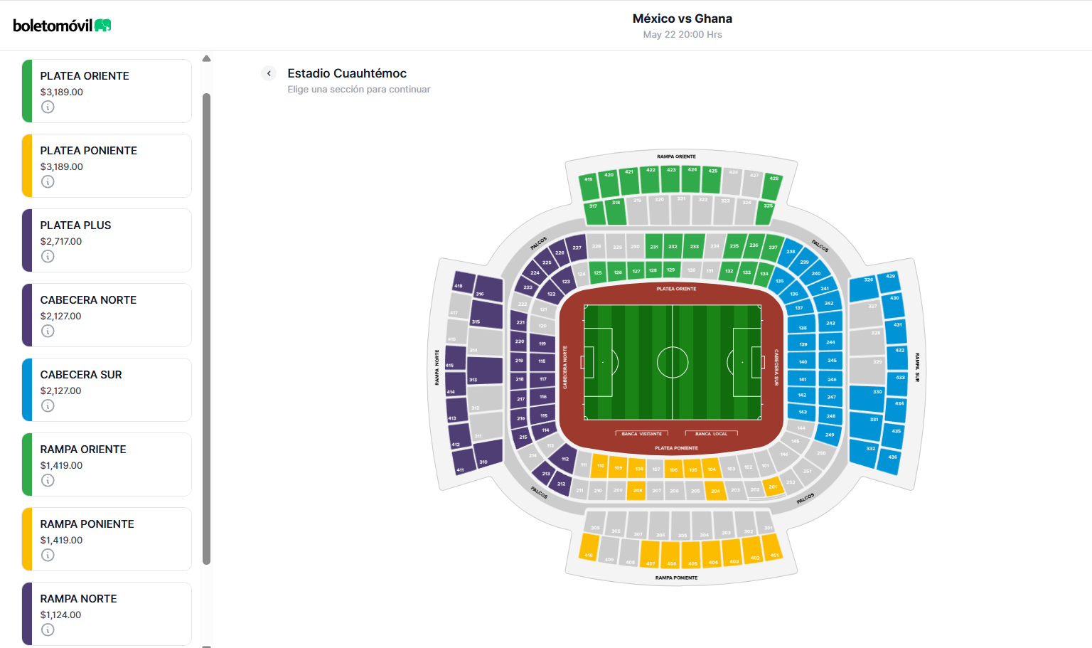1092x648 pixels.
Task: View info icon under CABECERA NORTE
Action: tap(48, 331)
